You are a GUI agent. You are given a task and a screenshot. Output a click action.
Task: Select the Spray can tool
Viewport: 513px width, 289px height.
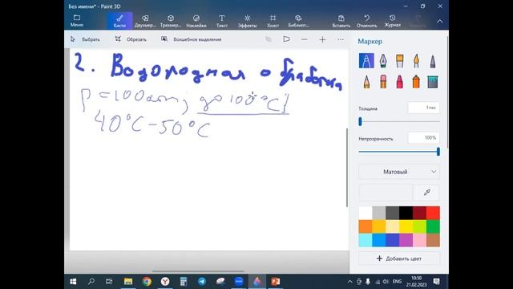point(416,82)
